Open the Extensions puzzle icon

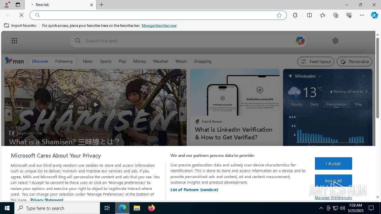pos(295,15)
